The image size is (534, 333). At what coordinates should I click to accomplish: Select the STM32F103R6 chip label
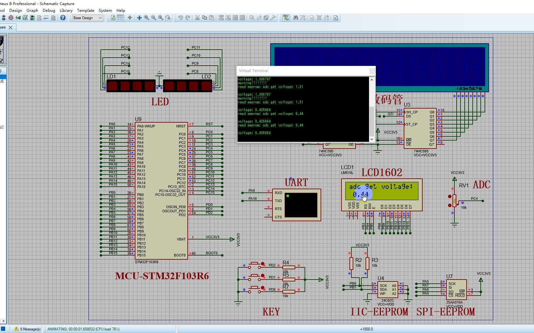tap(146, 262)
